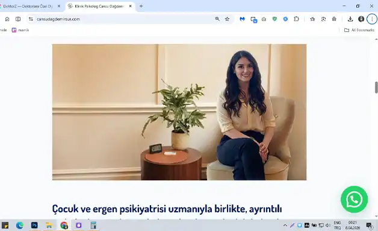Viewport: 378px width, 231px height.
Task: Open Photoshop from the taskbar
Action: point(34,226)
